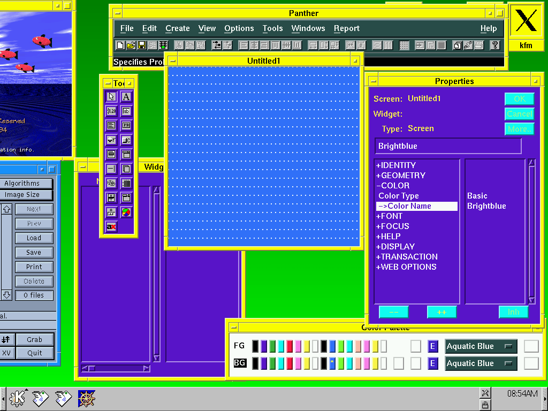The width and height of the screenshot is (548, 411).
Task: Select the pointer arrow tool in toolbox
Action: (111, 97)
